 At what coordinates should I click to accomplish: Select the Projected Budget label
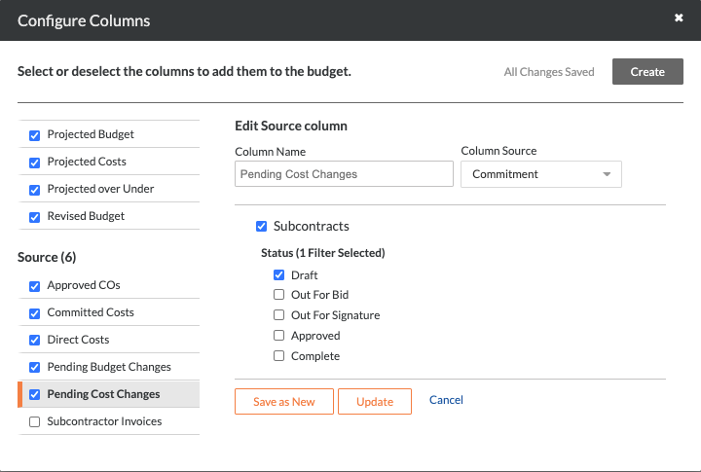[91, 134]
